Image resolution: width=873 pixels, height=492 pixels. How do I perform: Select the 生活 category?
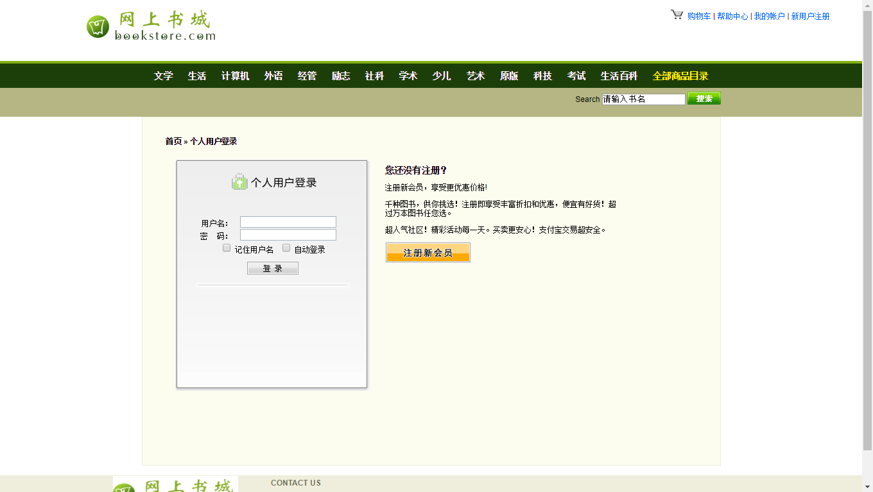point(197,76)
